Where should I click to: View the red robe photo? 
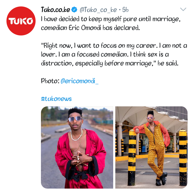77,147
